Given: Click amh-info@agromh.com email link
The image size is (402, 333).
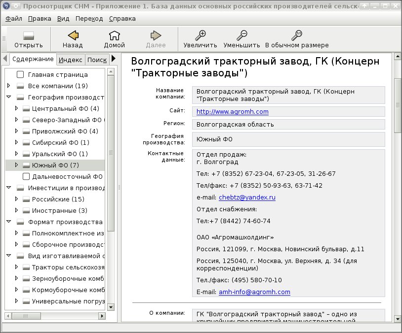Looking at the screenshot, I should [254, 292].
